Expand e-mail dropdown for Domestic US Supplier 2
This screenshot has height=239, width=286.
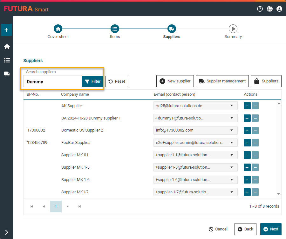tap(232, 130)
